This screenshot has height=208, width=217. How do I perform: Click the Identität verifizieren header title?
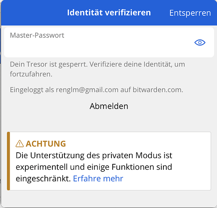[x=109, y=13]
